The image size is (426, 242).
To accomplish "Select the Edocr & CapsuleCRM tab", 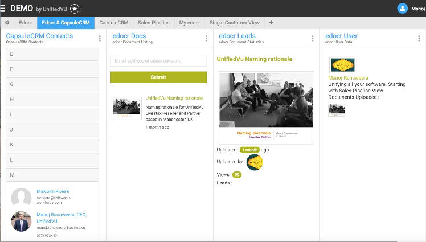I will (65, 23).
